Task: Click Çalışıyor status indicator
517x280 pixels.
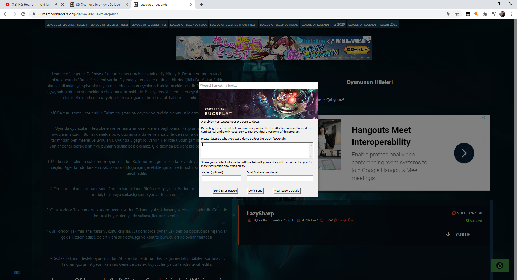Action: tap(474, 220)
